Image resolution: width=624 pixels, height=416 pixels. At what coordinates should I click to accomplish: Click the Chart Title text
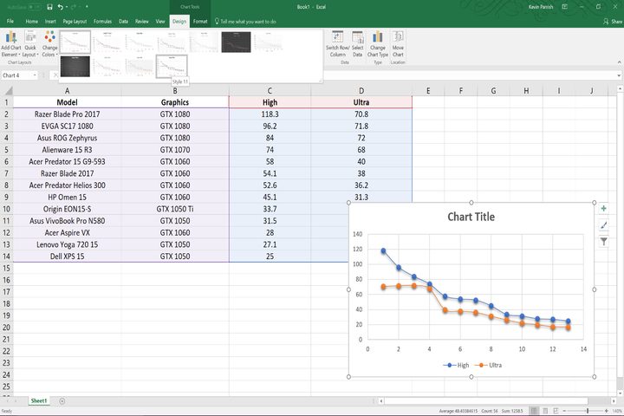(471, 217)
